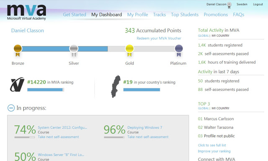Open Redeem your MVA Voucher link
This screenshot has height=161, width=268.
click(159, 38)
